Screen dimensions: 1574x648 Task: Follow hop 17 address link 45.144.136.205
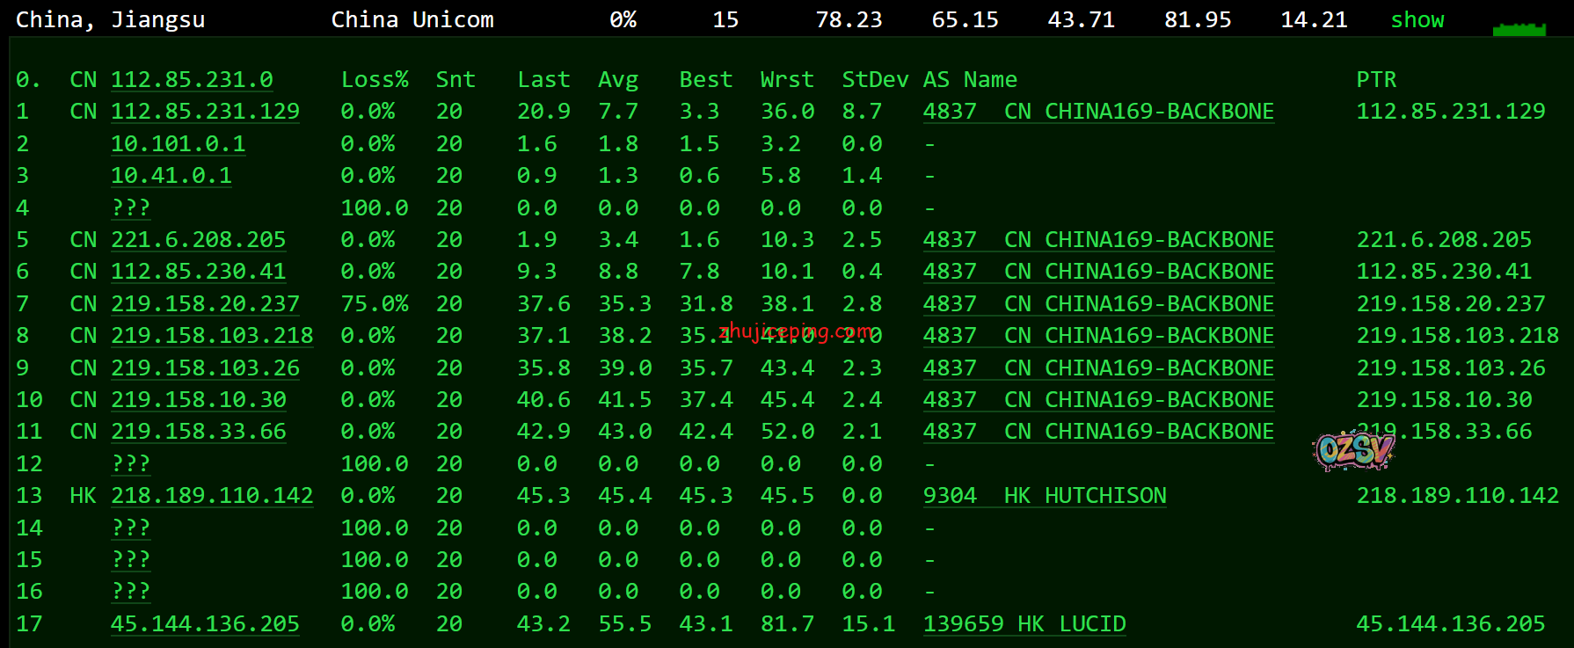[x=205, y=624]
